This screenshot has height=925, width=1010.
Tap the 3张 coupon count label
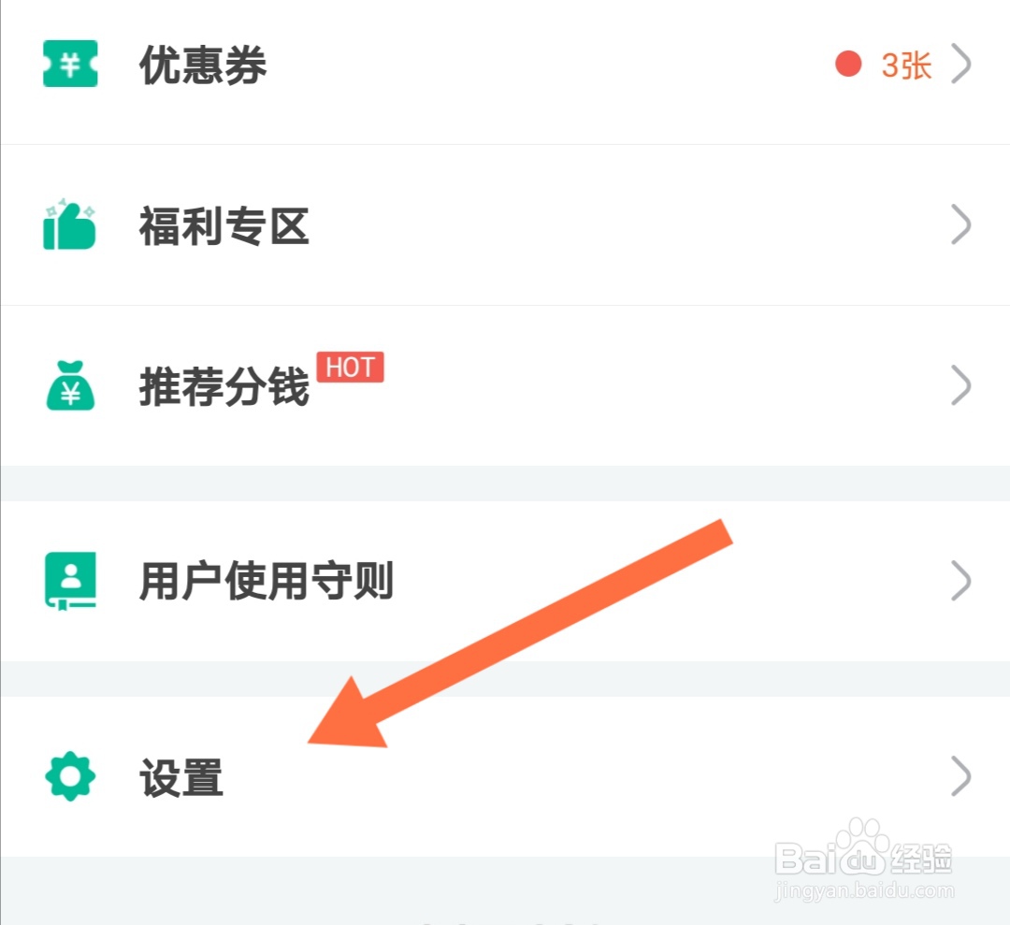[x=906, y=65]
